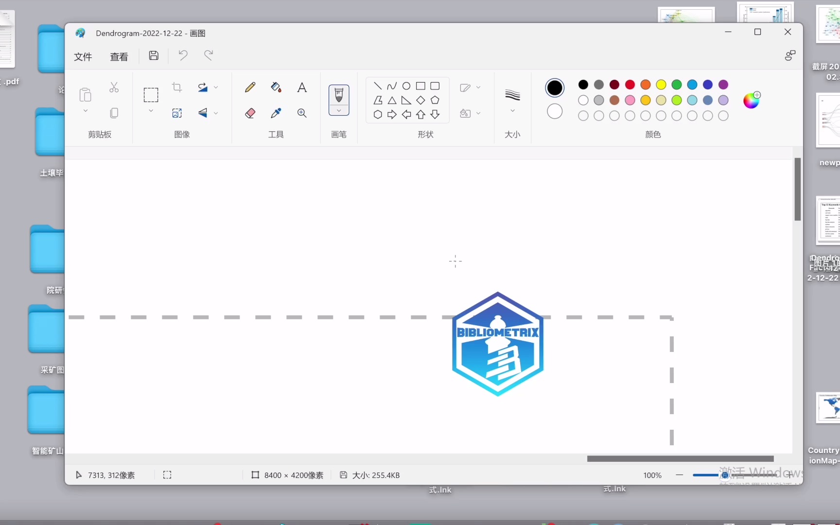Pick the orange color swatch
The image size is (840, 525).
(646, 85)
